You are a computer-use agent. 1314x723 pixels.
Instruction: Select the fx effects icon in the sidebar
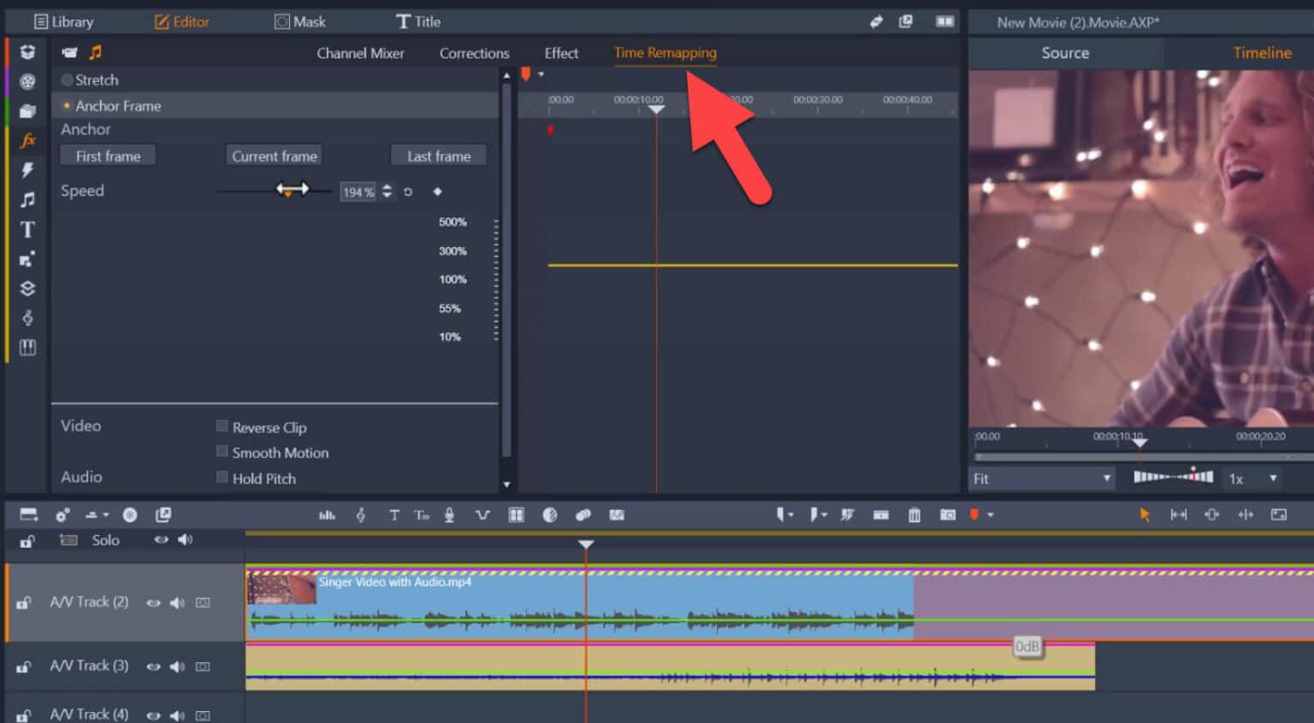click(x=27, y=141)
